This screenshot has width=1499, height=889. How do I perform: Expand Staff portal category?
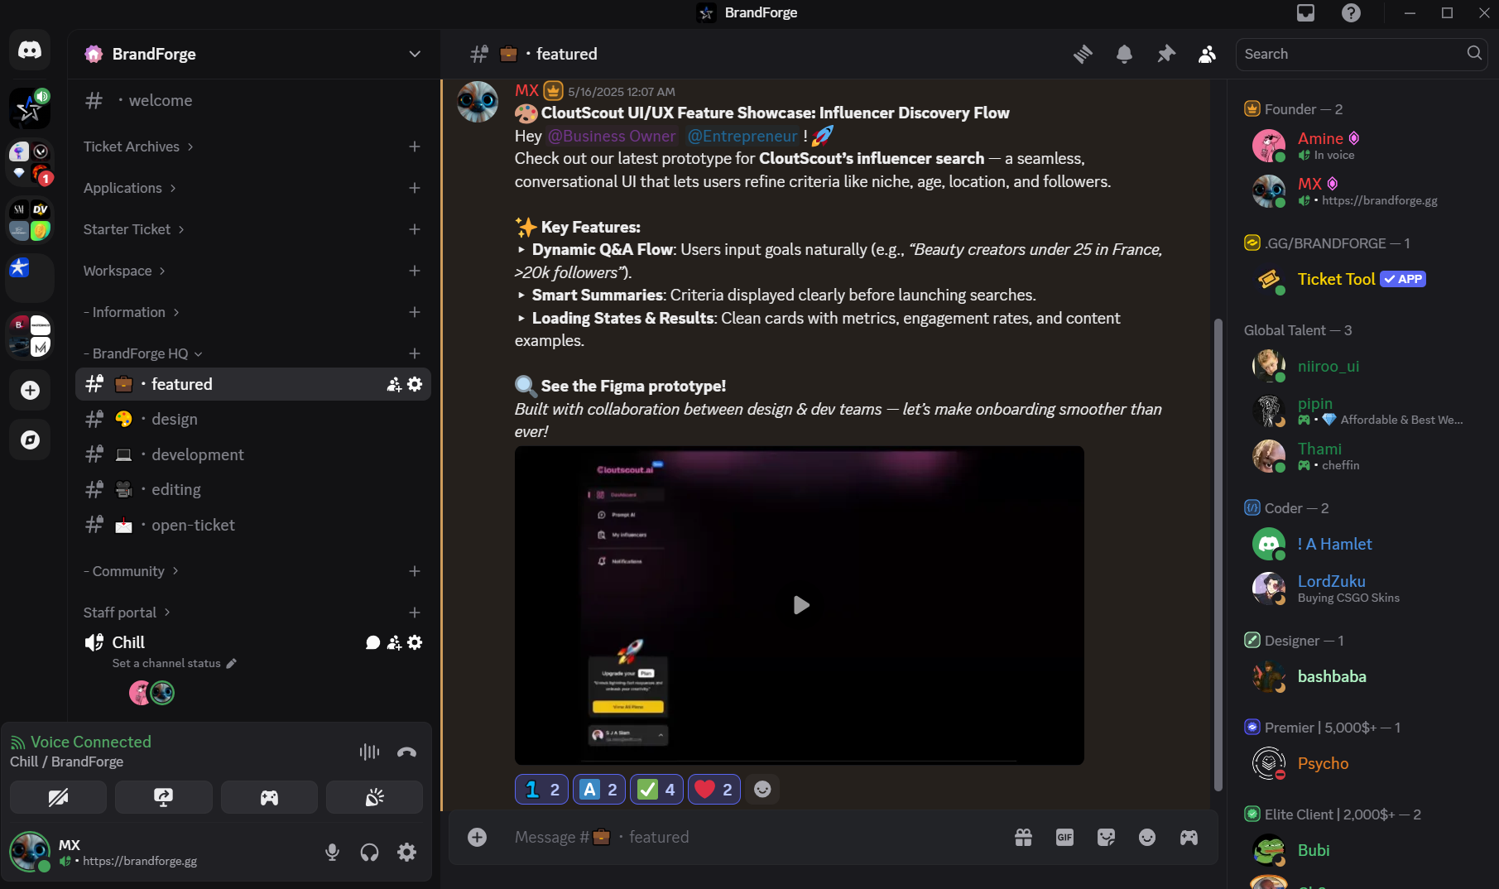point(127,613)
